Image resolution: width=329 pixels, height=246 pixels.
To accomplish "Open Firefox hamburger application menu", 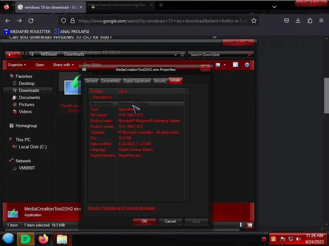I will (x=321, y=20).
